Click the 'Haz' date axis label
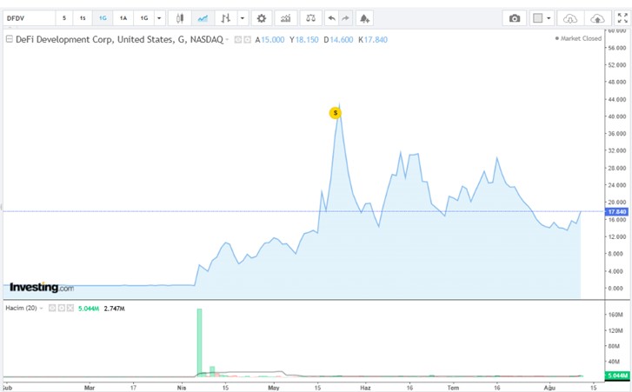Image resolution: width=632 pixels, height=392 pixels. point(365,388)
